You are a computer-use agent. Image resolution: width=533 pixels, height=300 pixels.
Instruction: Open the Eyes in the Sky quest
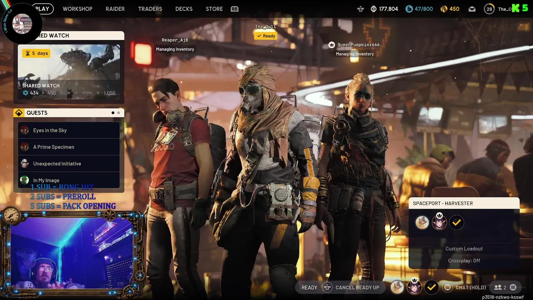pyautogui.click(x=69, y=130)
